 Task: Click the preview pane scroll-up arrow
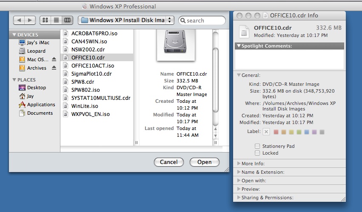coord(215,129)
